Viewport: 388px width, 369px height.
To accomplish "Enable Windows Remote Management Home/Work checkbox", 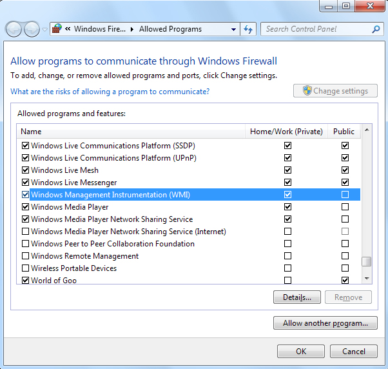I will 287,255.
